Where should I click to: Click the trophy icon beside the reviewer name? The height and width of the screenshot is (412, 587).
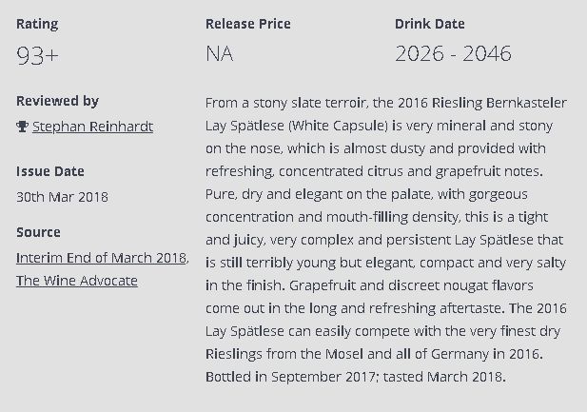22,127
